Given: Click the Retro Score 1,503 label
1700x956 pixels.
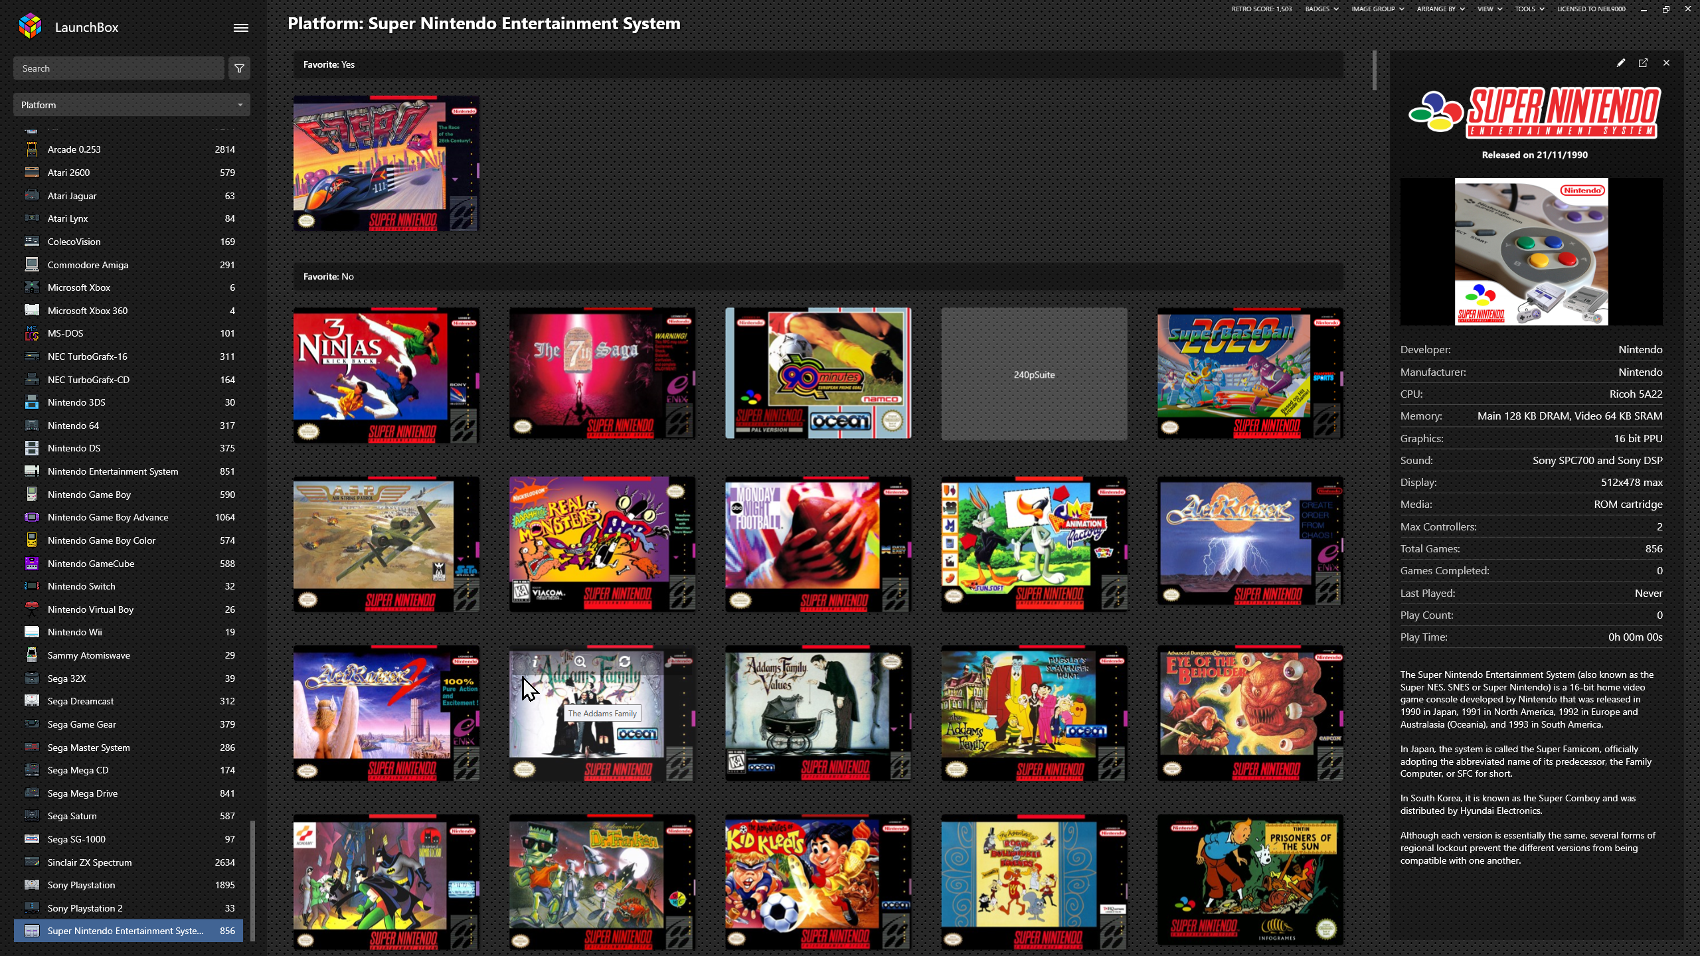Looking at the screenshot, I should [x=1261, y=9].
